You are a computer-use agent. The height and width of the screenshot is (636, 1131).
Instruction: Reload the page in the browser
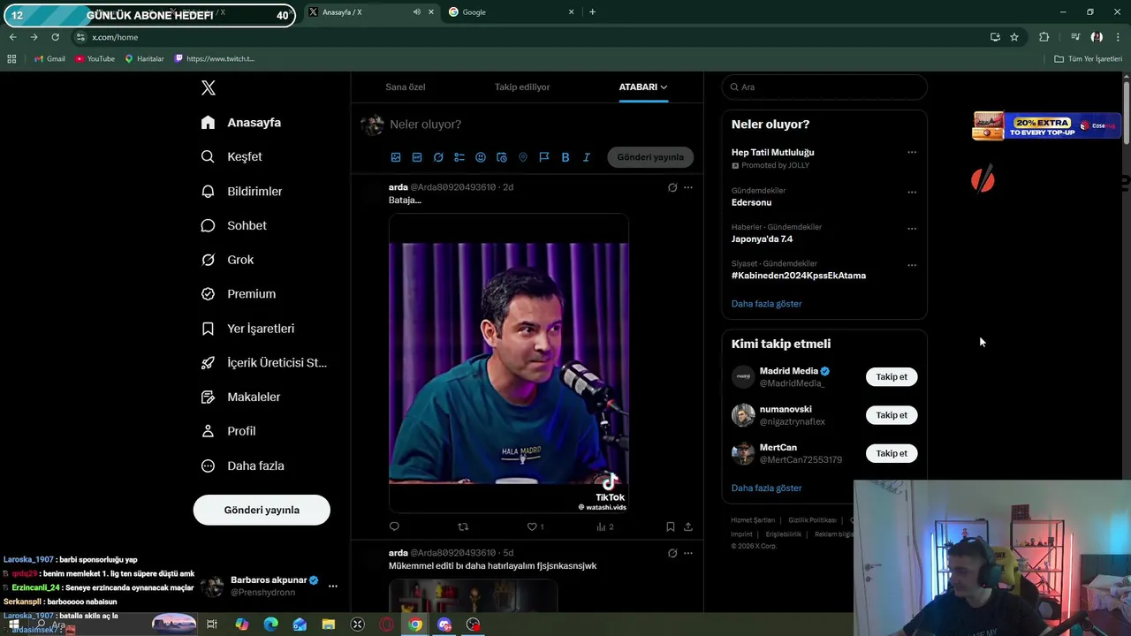(55, 37)
